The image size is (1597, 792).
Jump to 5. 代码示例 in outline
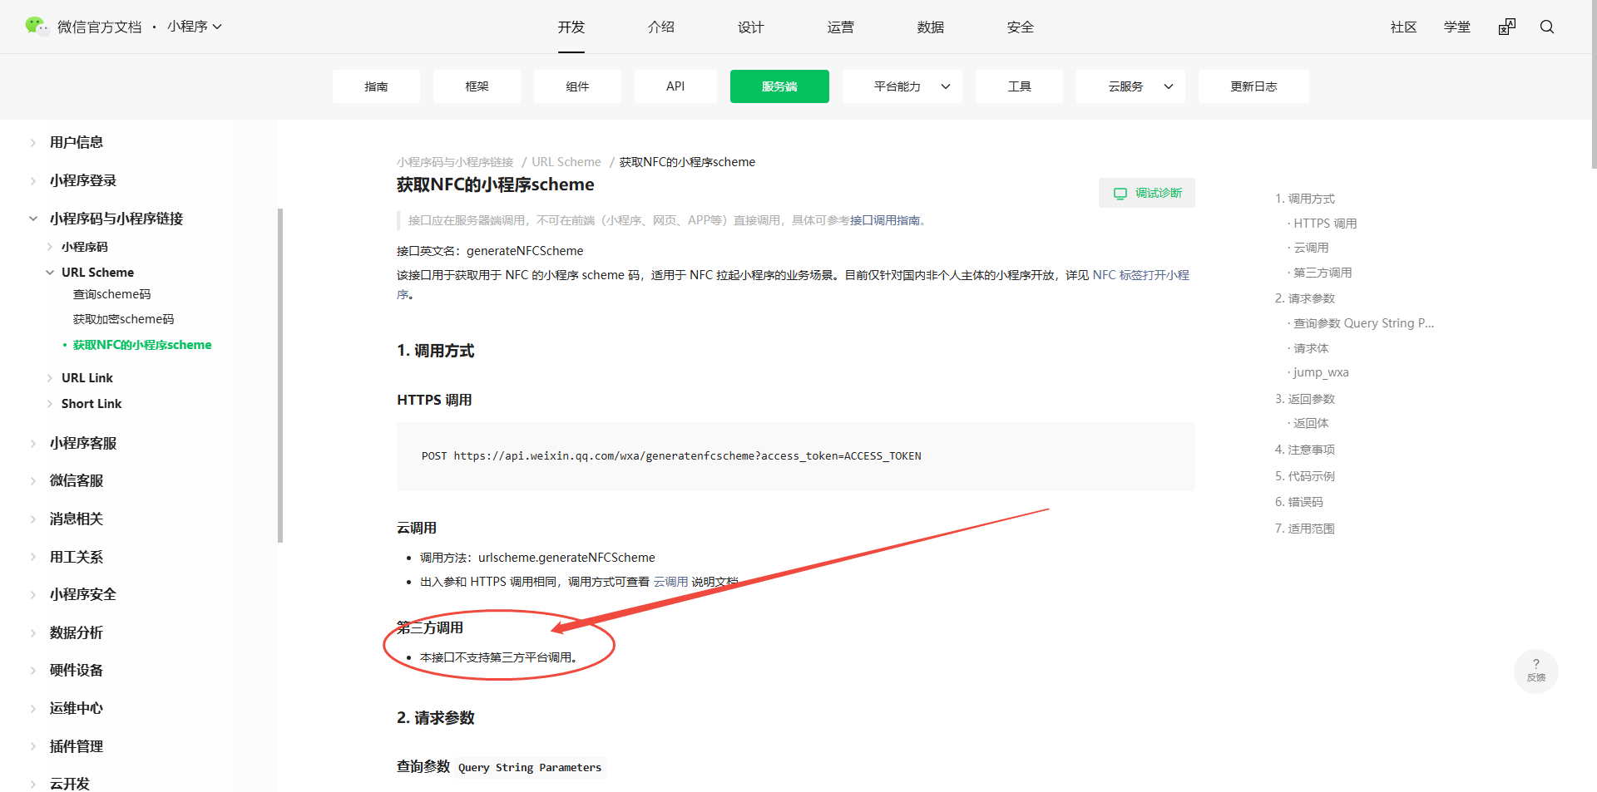pos(1305,476)
